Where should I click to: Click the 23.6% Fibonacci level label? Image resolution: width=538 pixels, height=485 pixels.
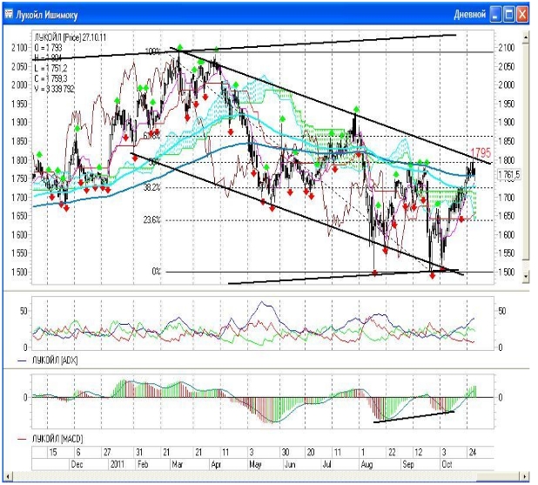coord(152,219)
